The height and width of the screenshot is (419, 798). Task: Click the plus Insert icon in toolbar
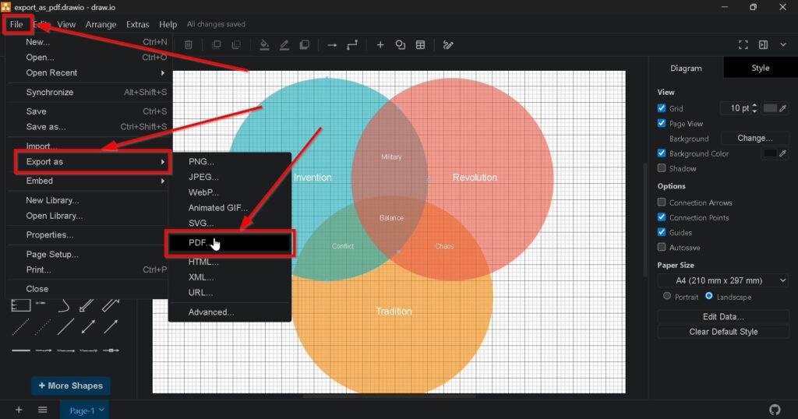[x=380, y=45]
